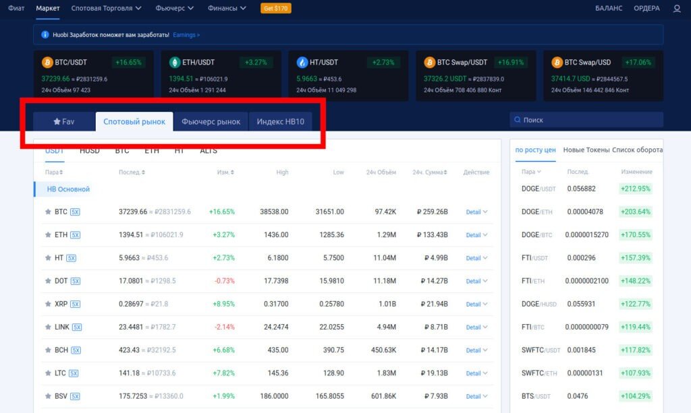
Task: Click the Bitcoin icon on BTC/USDT card
Action: (x=47, y=63)
